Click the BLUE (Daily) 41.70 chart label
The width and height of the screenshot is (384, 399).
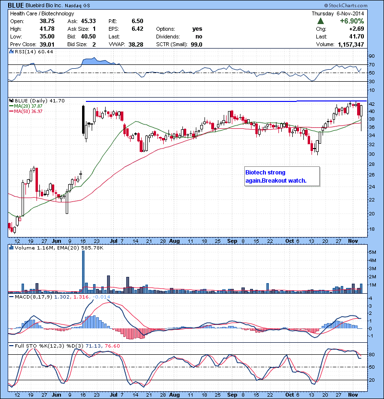[x=40, y=101]
